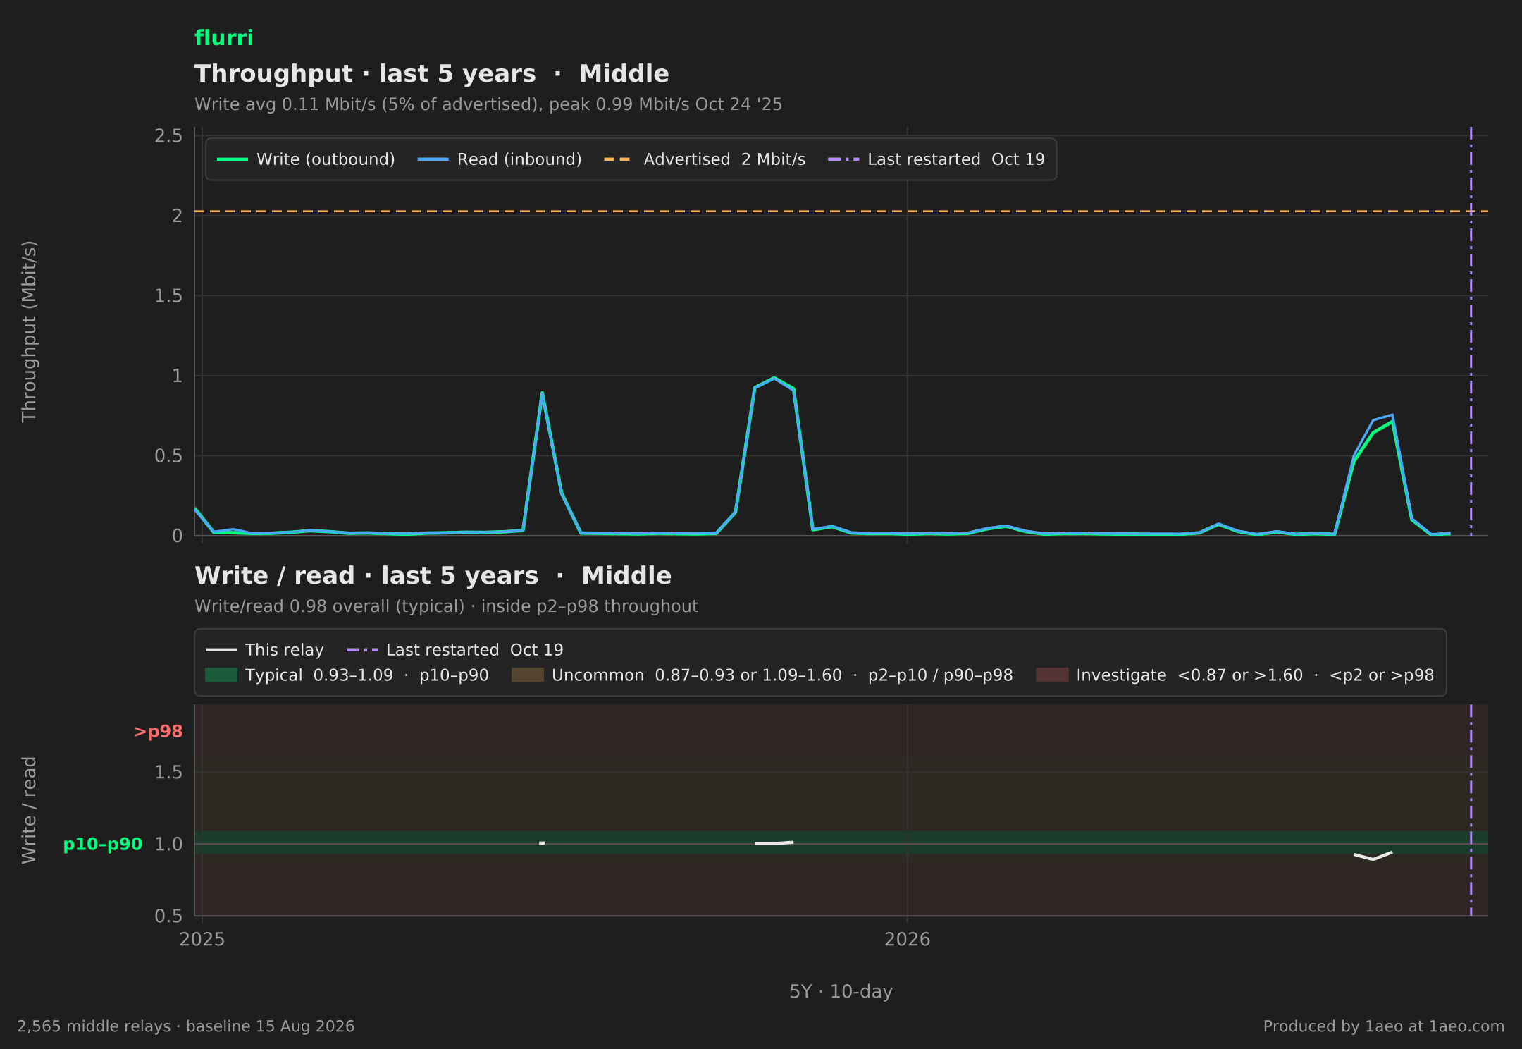Click the flurri relay name heading
Image resolution: width=1522 pixels, height=1049 pixels.
click(223, 38)
